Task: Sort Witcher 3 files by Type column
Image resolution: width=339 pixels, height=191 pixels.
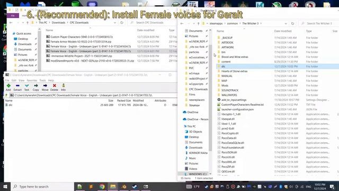Action: (x=309, y=31)
